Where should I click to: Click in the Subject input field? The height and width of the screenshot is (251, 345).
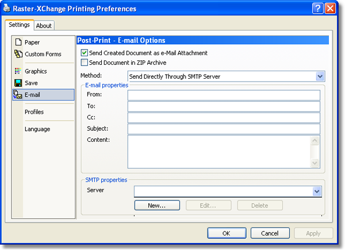pyautogui.click(x=224, y=129)
